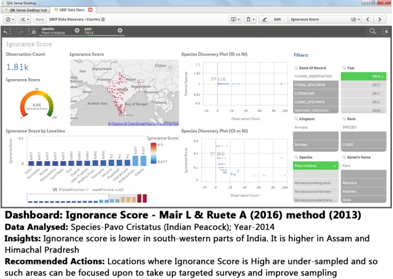This screenshot has height=279, width=393.
Task: Select year 2013 in Year filter
Action: click(364, 85)
